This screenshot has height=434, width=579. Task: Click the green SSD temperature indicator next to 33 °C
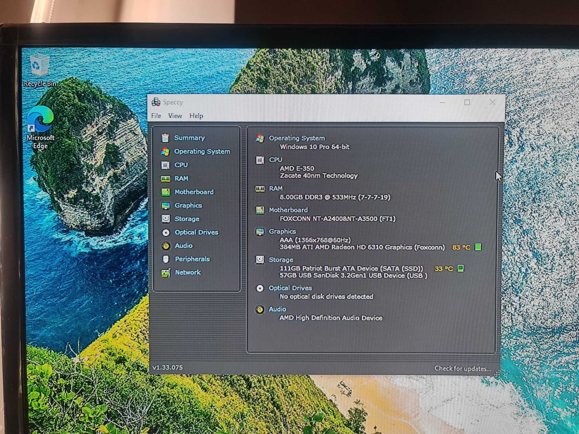click(460, 268)
